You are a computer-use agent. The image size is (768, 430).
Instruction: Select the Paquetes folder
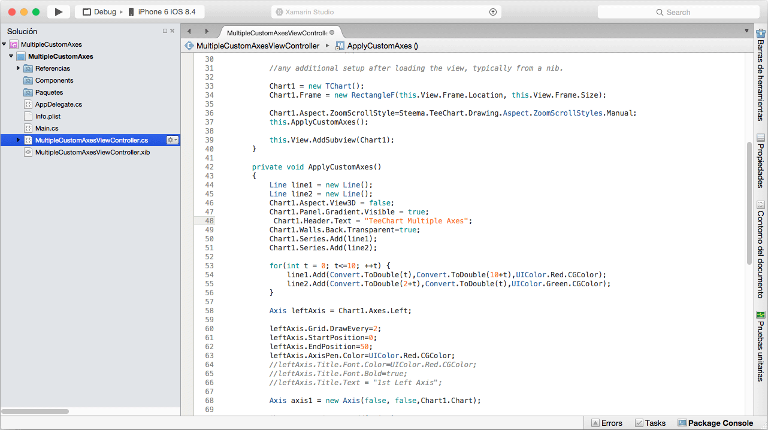tap(49, 92)
